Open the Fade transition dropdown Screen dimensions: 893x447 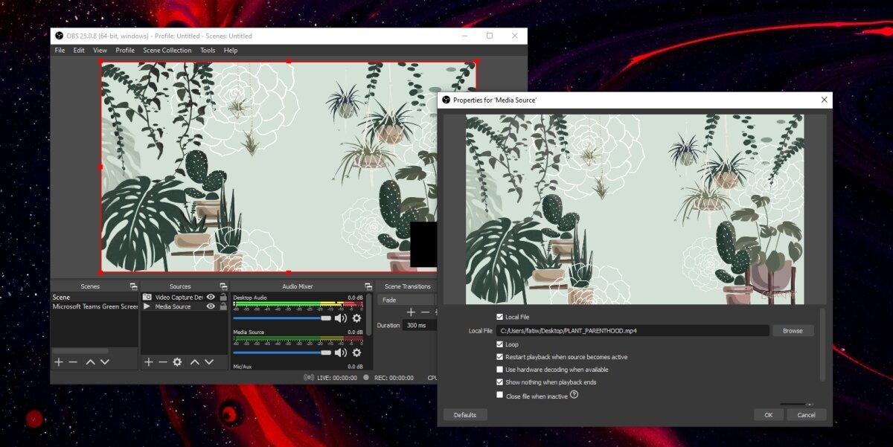coord(406,300)
